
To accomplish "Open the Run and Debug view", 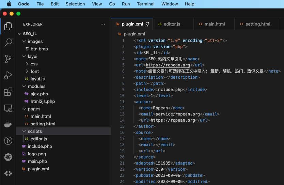I will [8, 75].
